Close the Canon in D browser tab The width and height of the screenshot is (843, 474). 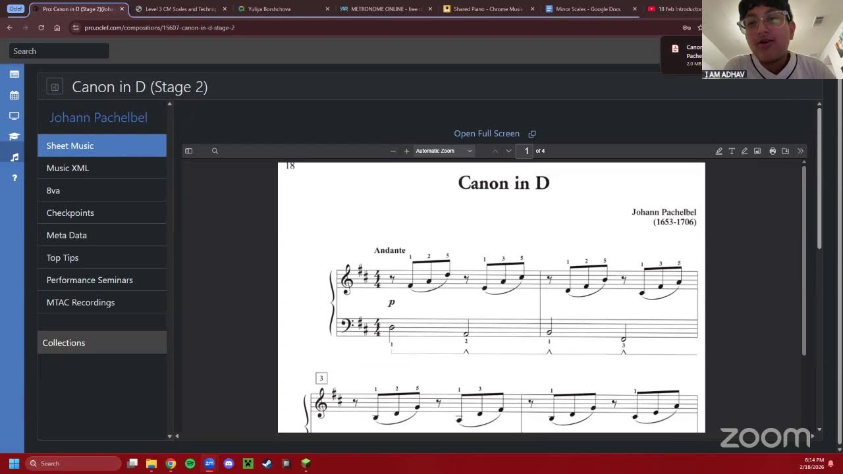click(x=122, y=9)
